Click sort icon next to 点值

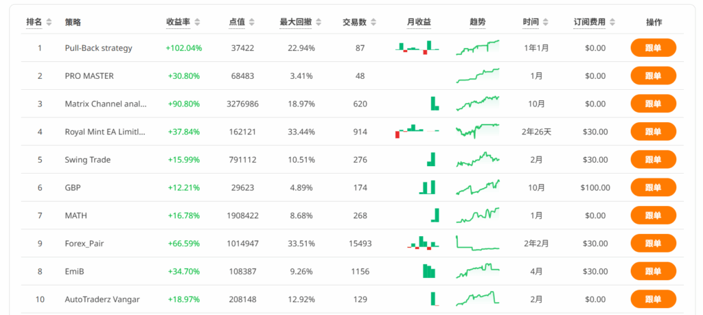[251, 22]
